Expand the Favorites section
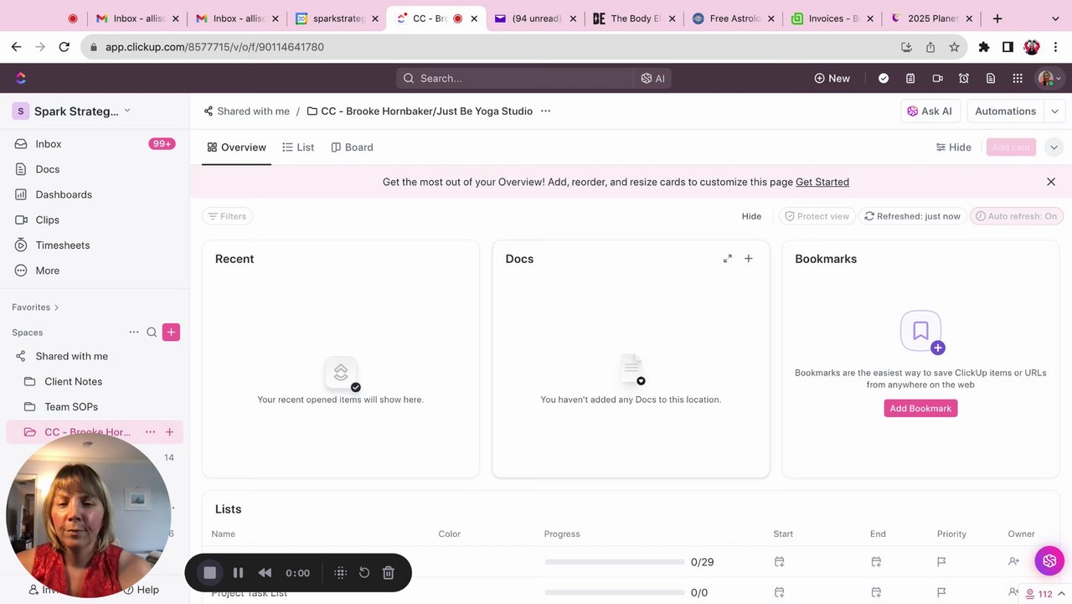 [x=35, y=307]
